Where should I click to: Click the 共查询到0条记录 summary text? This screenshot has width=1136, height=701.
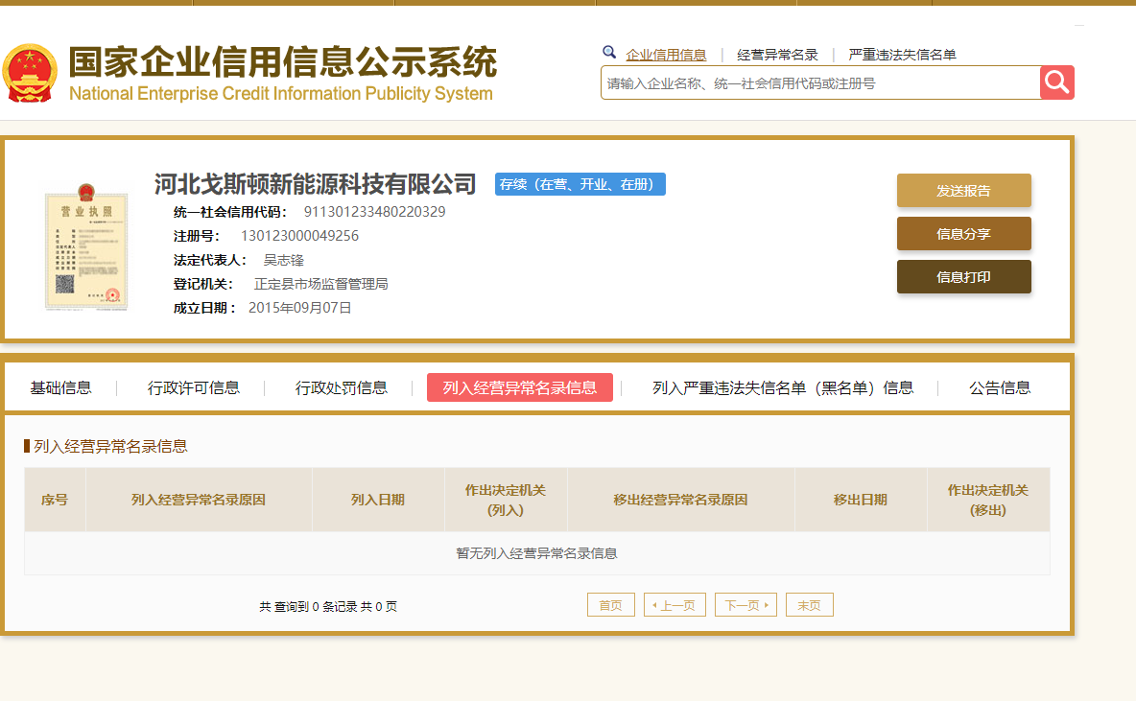328,606
